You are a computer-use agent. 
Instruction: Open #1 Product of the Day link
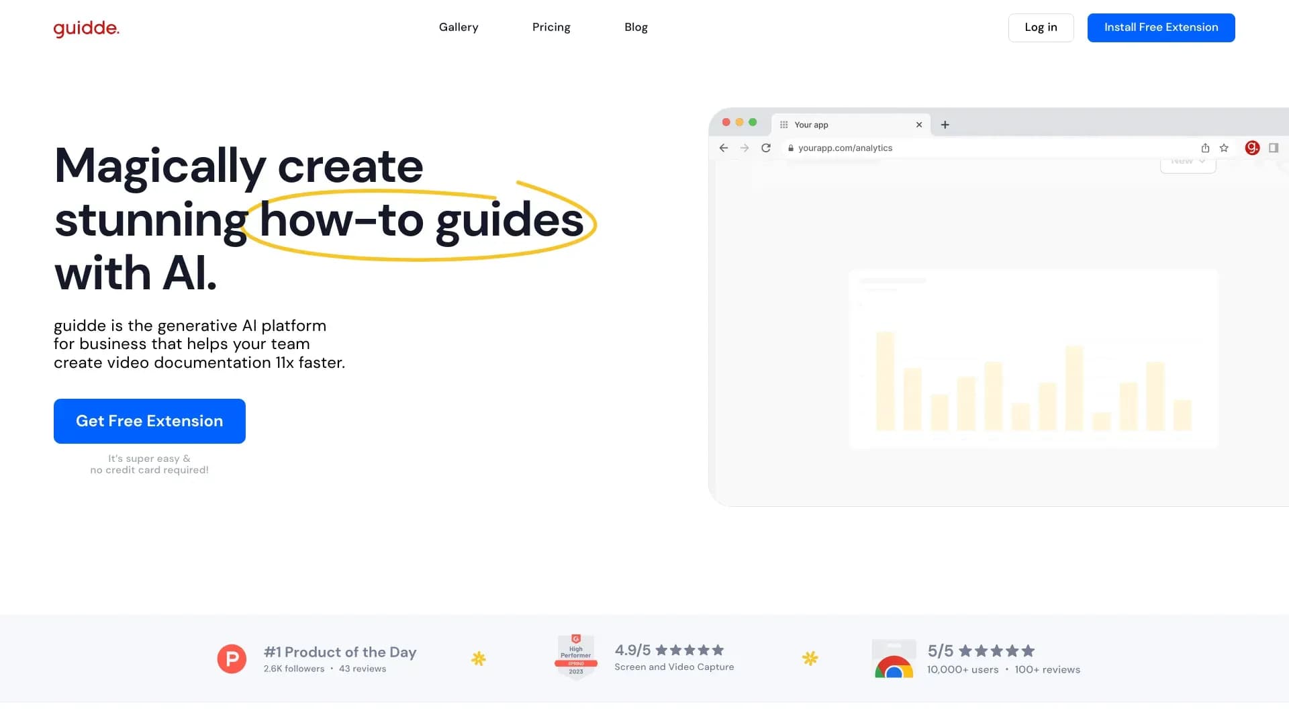click(x=340, y=652)
